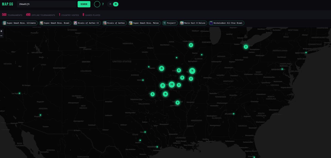Select the tournament dot near Las Vegas
Image resolution: width=331 pixels, height=158 pixels.
(19, 93)
